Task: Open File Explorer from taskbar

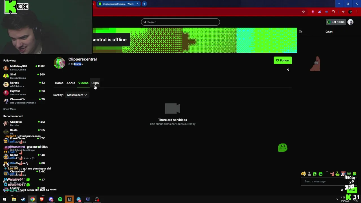Action: [14, 199]
